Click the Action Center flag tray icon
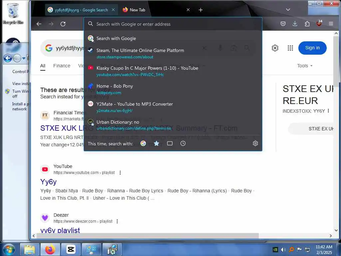 (x=299, y=249)
